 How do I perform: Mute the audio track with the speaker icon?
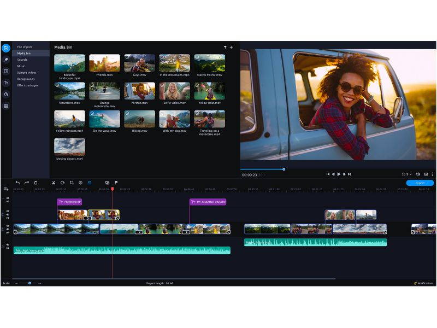[x=8, y=244]
